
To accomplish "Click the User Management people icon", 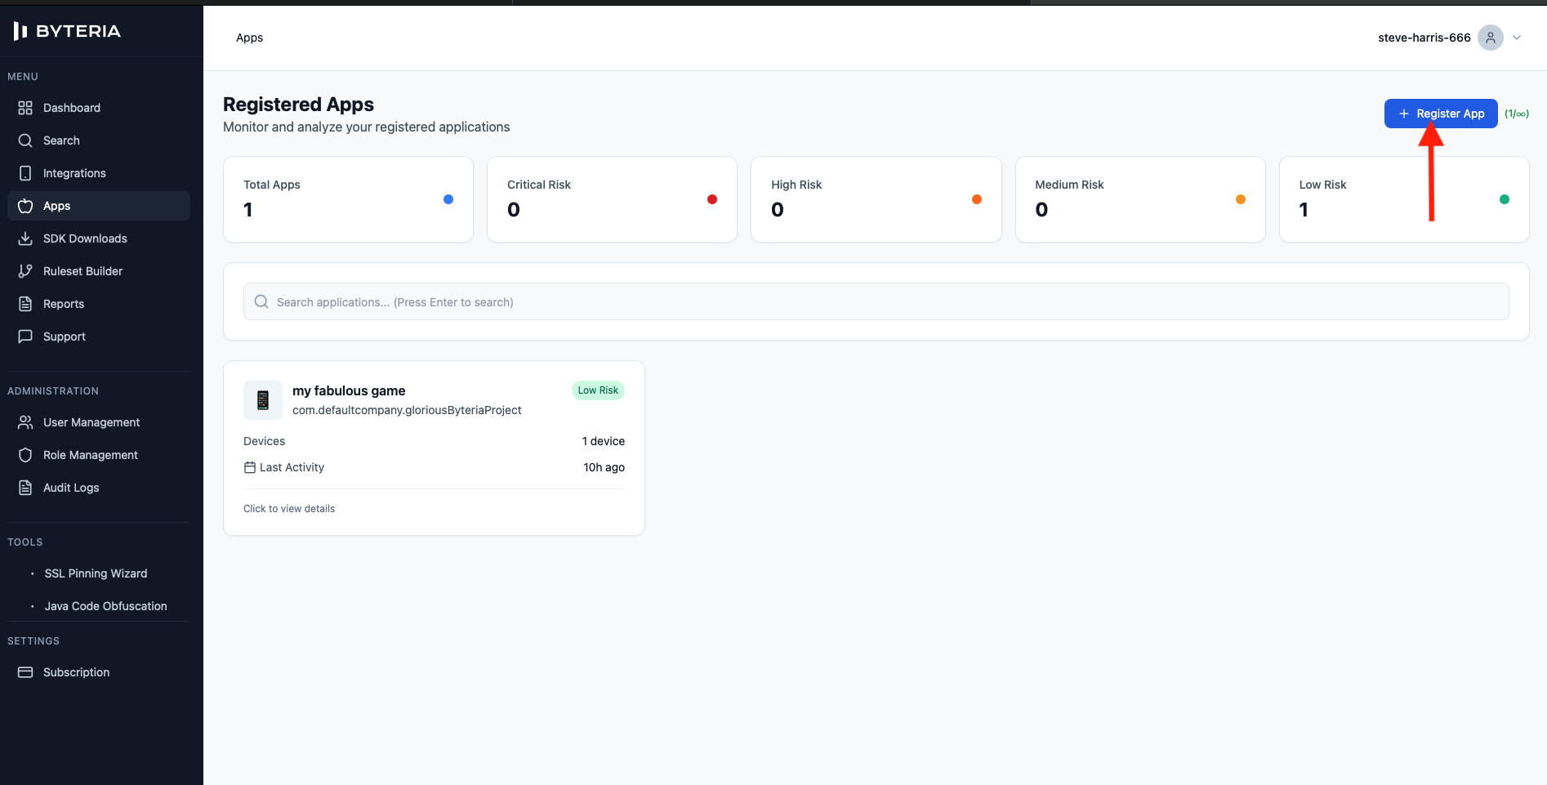I will coord(25,422).
